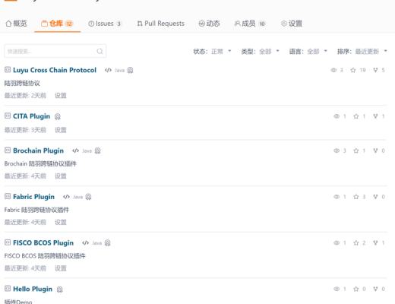Click the star icon for Hello Plugin
Viewport: 395px width, 304px height.
356,289
